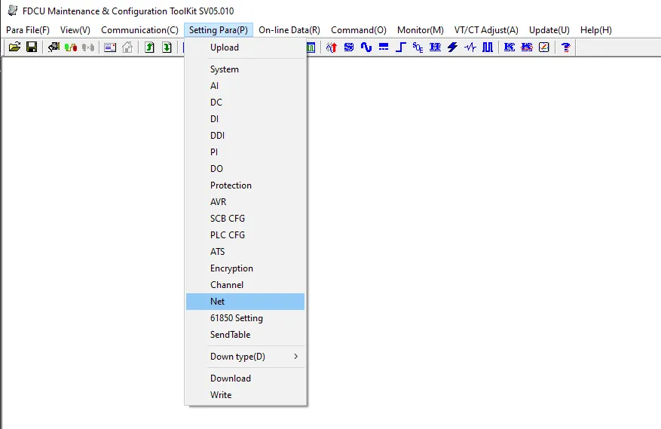Click the app icon in the title bar

click(x=13, y=11)
